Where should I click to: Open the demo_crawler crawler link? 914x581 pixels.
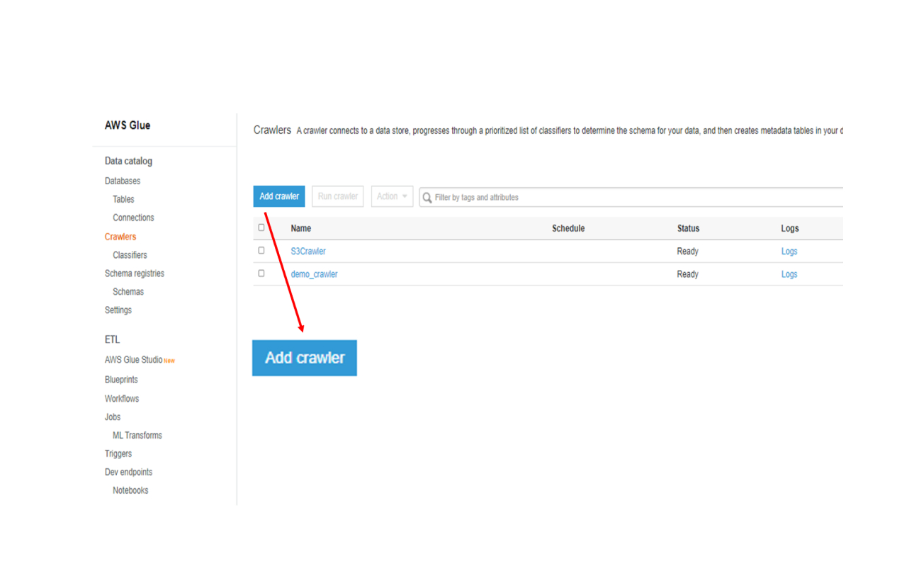click(x=314, y=274)
